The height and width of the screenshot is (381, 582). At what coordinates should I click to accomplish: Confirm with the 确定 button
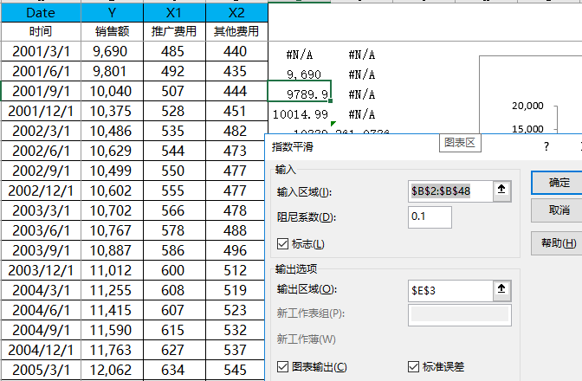pos(559,183)
